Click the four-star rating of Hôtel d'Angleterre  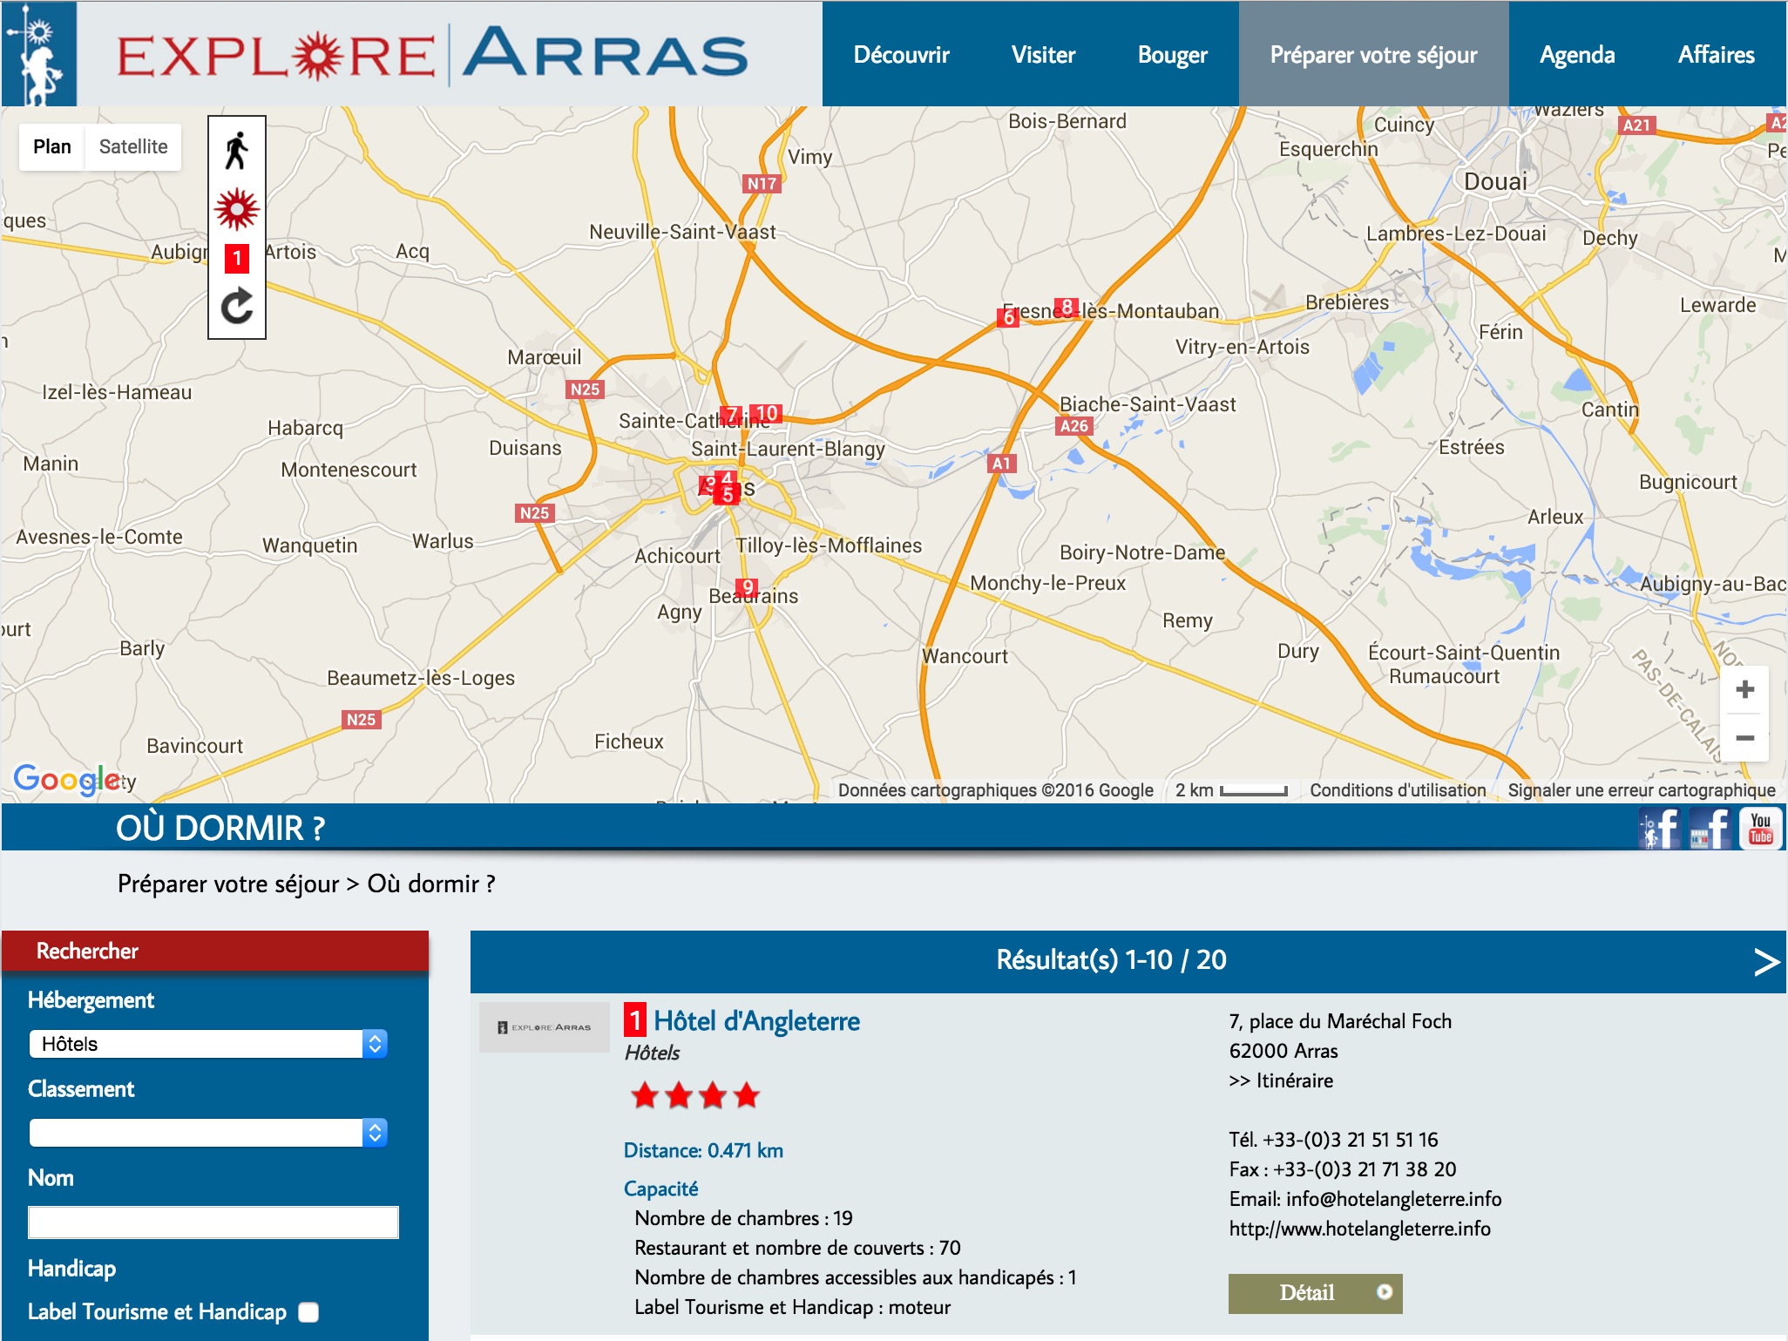coord(695,1094)
